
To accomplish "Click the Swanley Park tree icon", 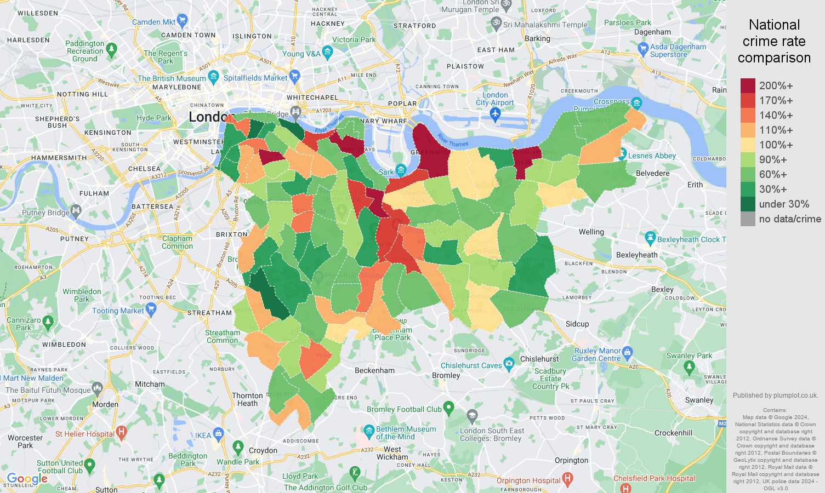I will tap(690, 368).
